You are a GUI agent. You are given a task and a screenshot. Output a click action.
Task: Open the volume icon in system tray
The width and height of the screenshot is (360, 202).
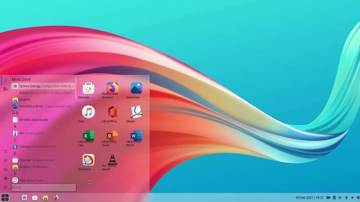point(340,198)
